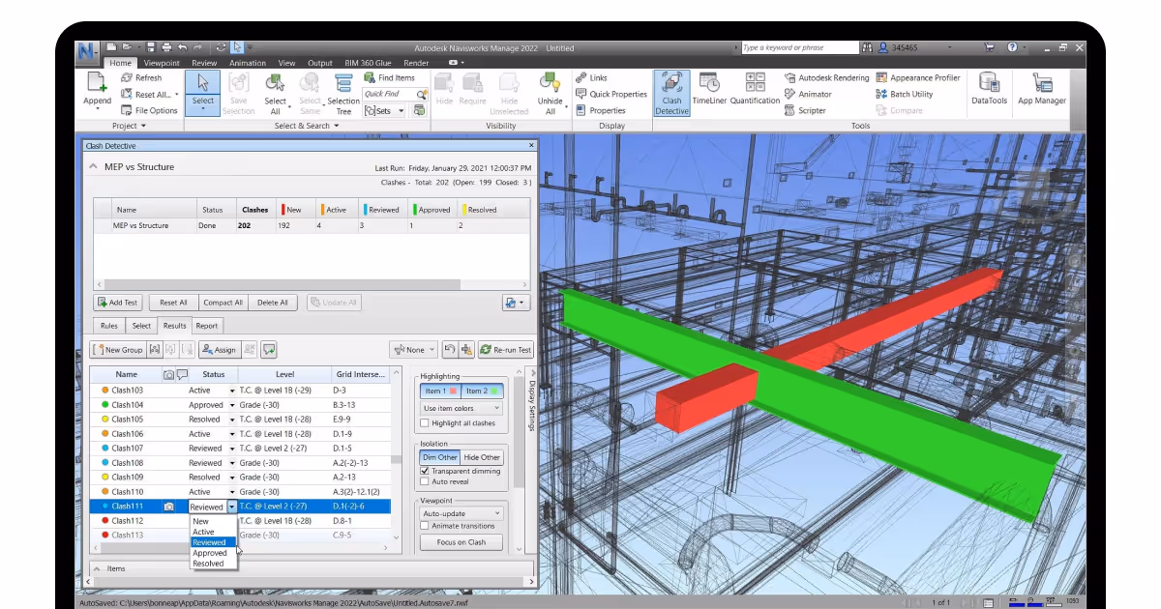Click the Re-run Test button
The height and width of the screenshot is (609, 1161).
pyautogui.click(x=506, y=350)
